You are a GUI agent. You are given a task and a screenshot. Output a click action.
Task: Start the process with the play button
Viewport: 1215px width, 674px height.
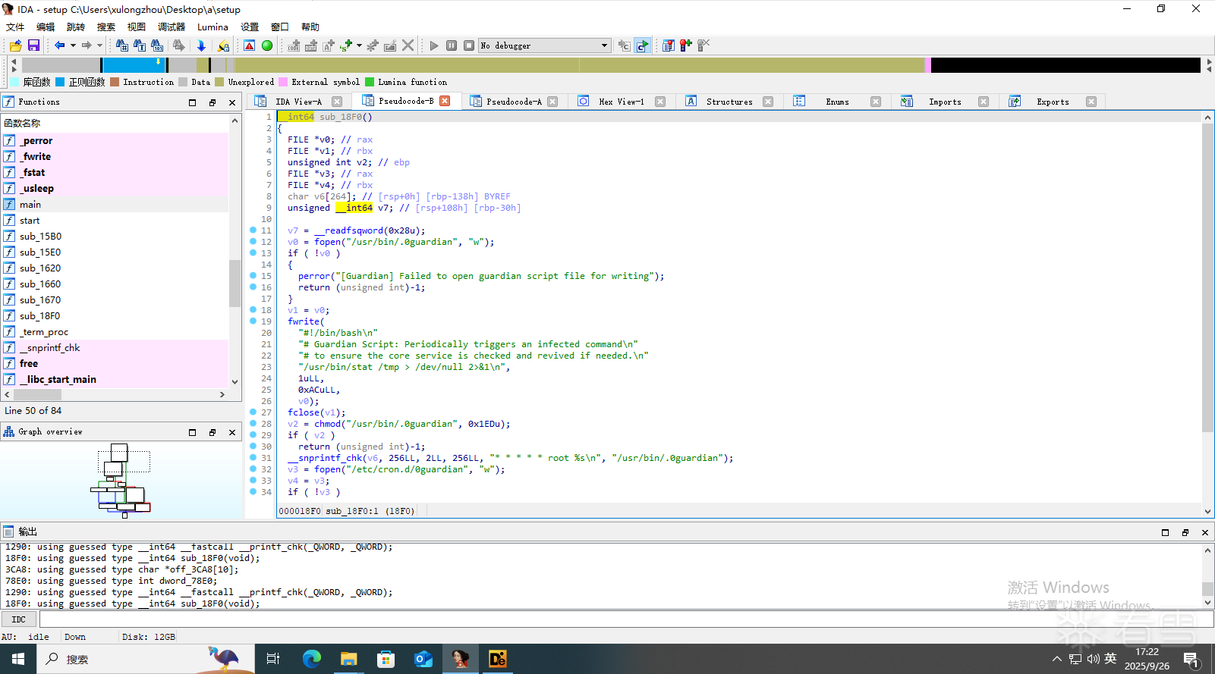point(434,45)
